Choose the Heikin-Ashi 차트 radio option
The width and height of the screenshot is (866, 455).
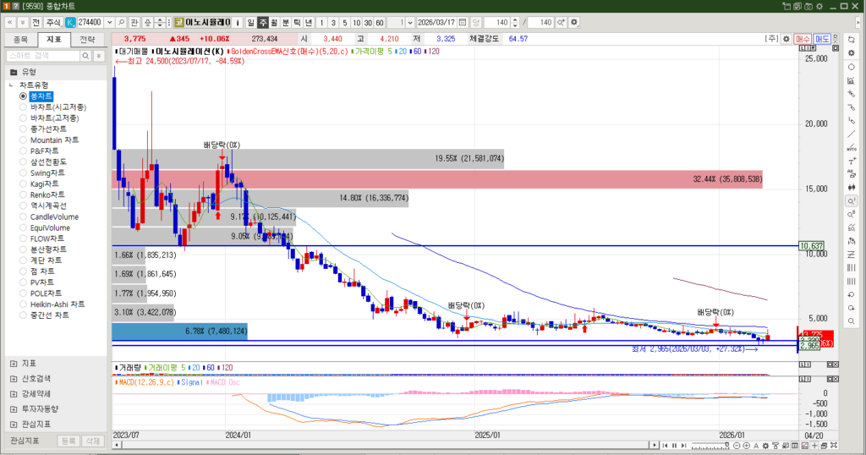(57, 304)
